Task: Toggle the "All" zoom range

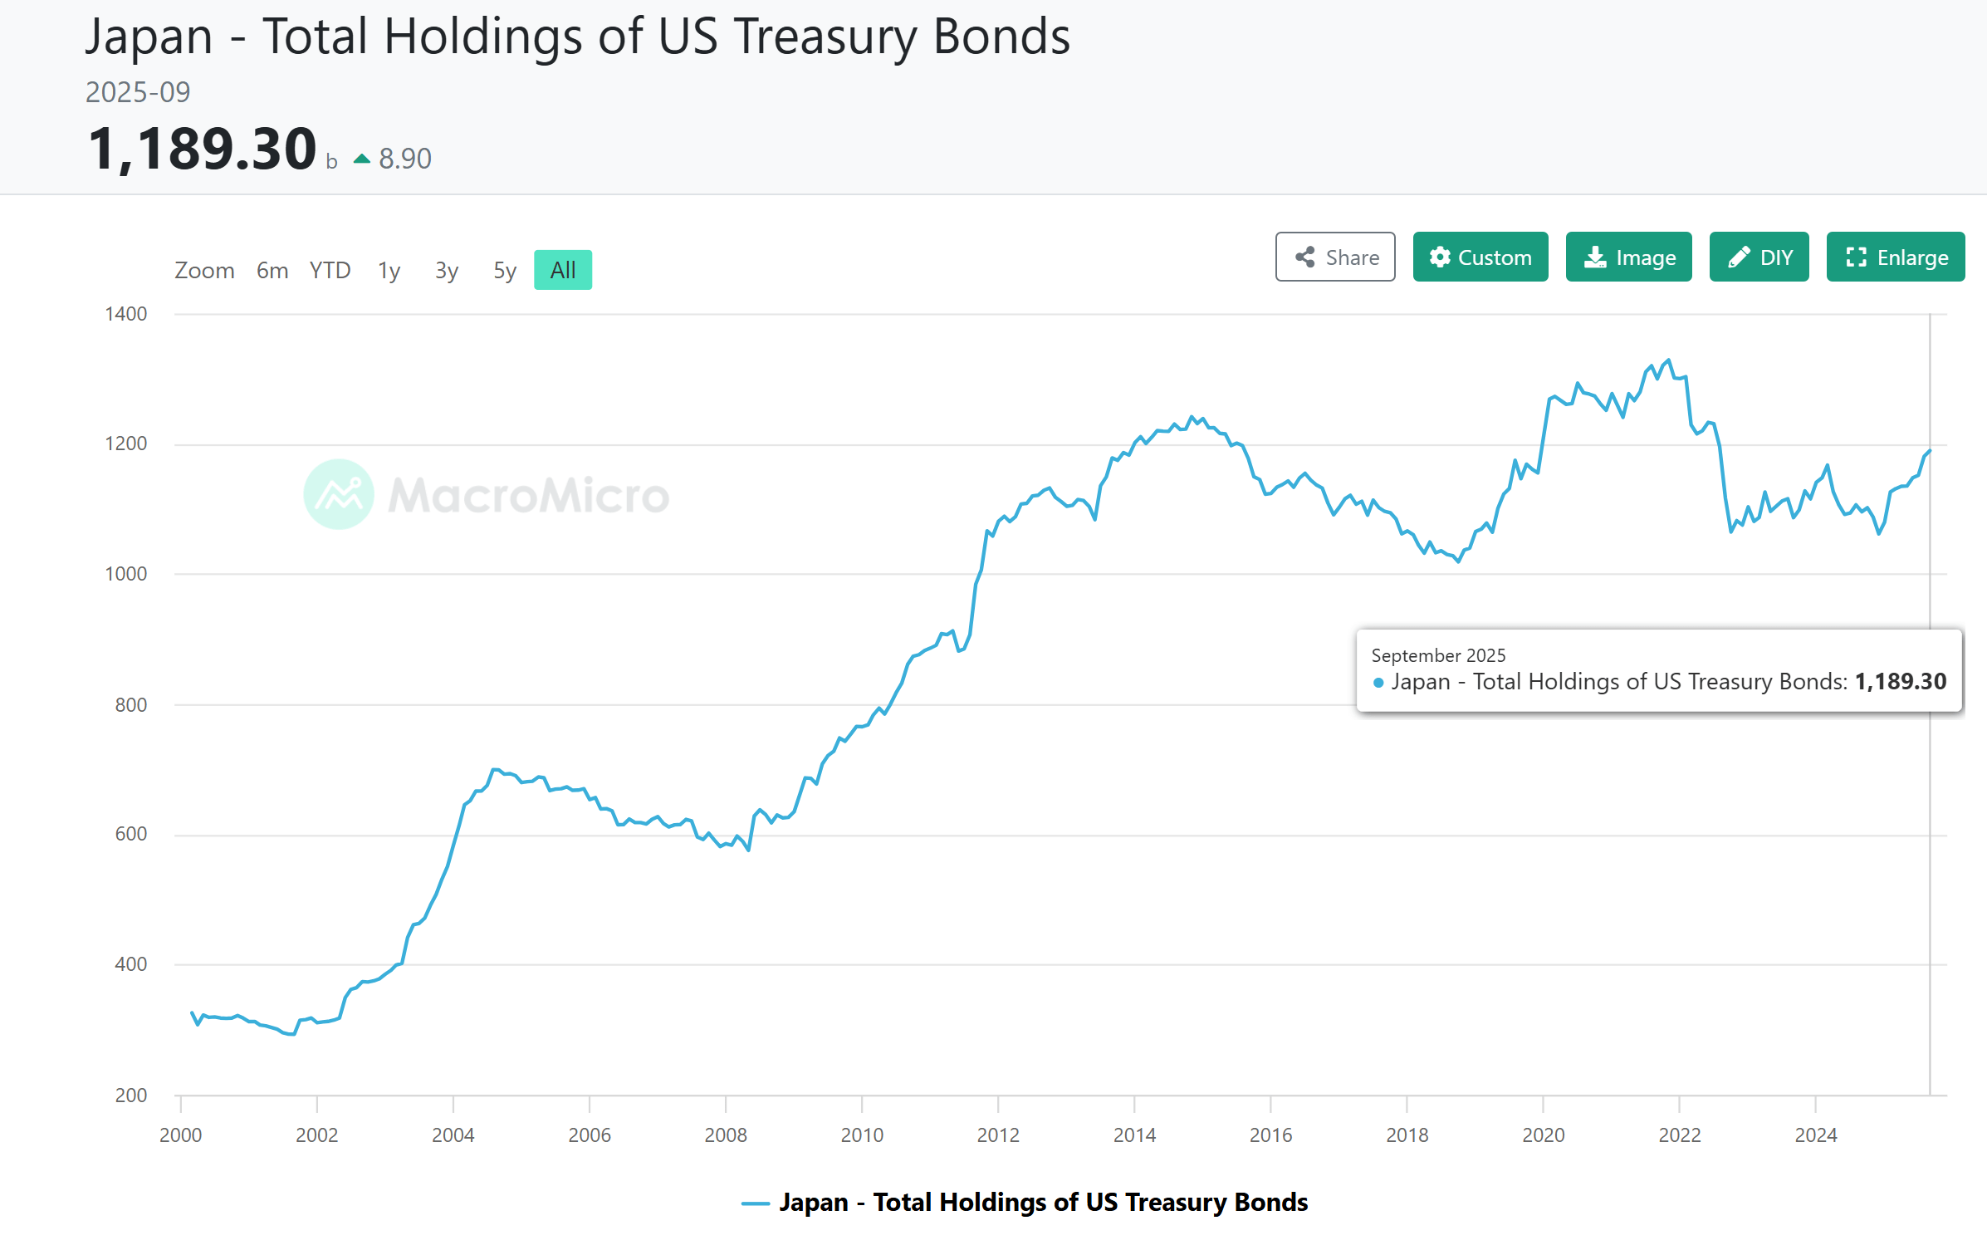Action: click(x=562, y=269)
